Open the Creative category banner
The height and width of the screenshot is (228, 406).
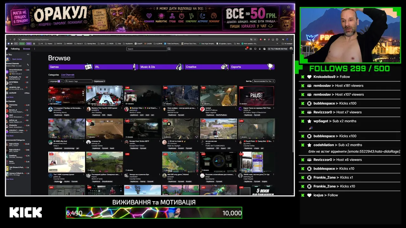[206, 67]
